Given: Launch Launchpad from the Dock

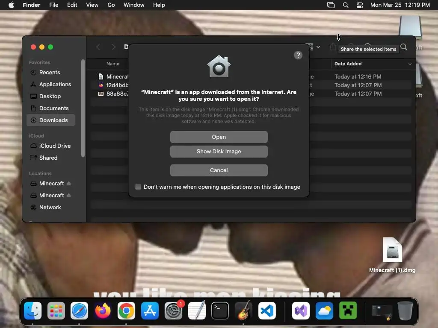Looking at the screenshot, I should point(56,310).
